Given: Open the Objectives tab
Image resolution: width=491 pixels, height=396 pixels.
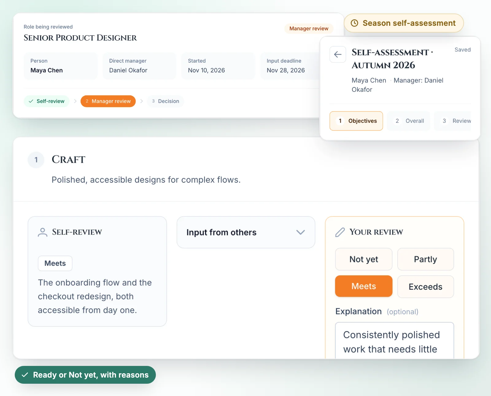Looking at the screenshot, I should 356,121.
